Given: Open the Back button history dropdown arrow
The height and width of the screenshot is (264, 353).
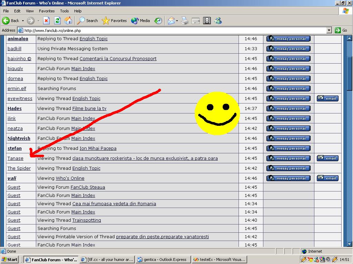Looking at the screenshot, I should pos(23,21).
